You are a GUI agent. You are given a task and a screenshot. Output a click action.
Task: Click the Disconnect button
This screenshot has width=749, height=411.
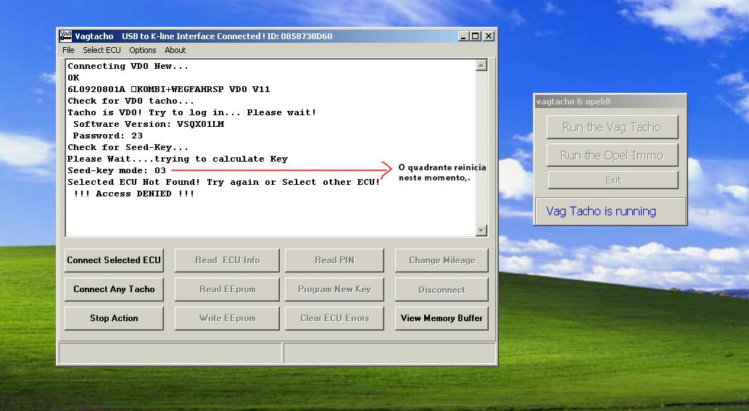442,289
